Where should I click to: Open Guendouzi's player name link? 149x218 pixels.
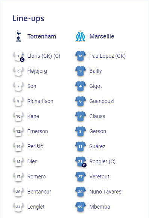pos(102,101)
